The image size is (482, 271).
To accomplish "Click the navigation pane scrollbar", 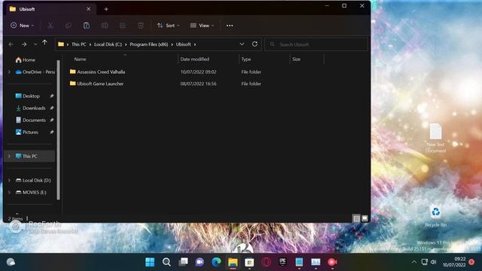I will (x=58, y=129).
